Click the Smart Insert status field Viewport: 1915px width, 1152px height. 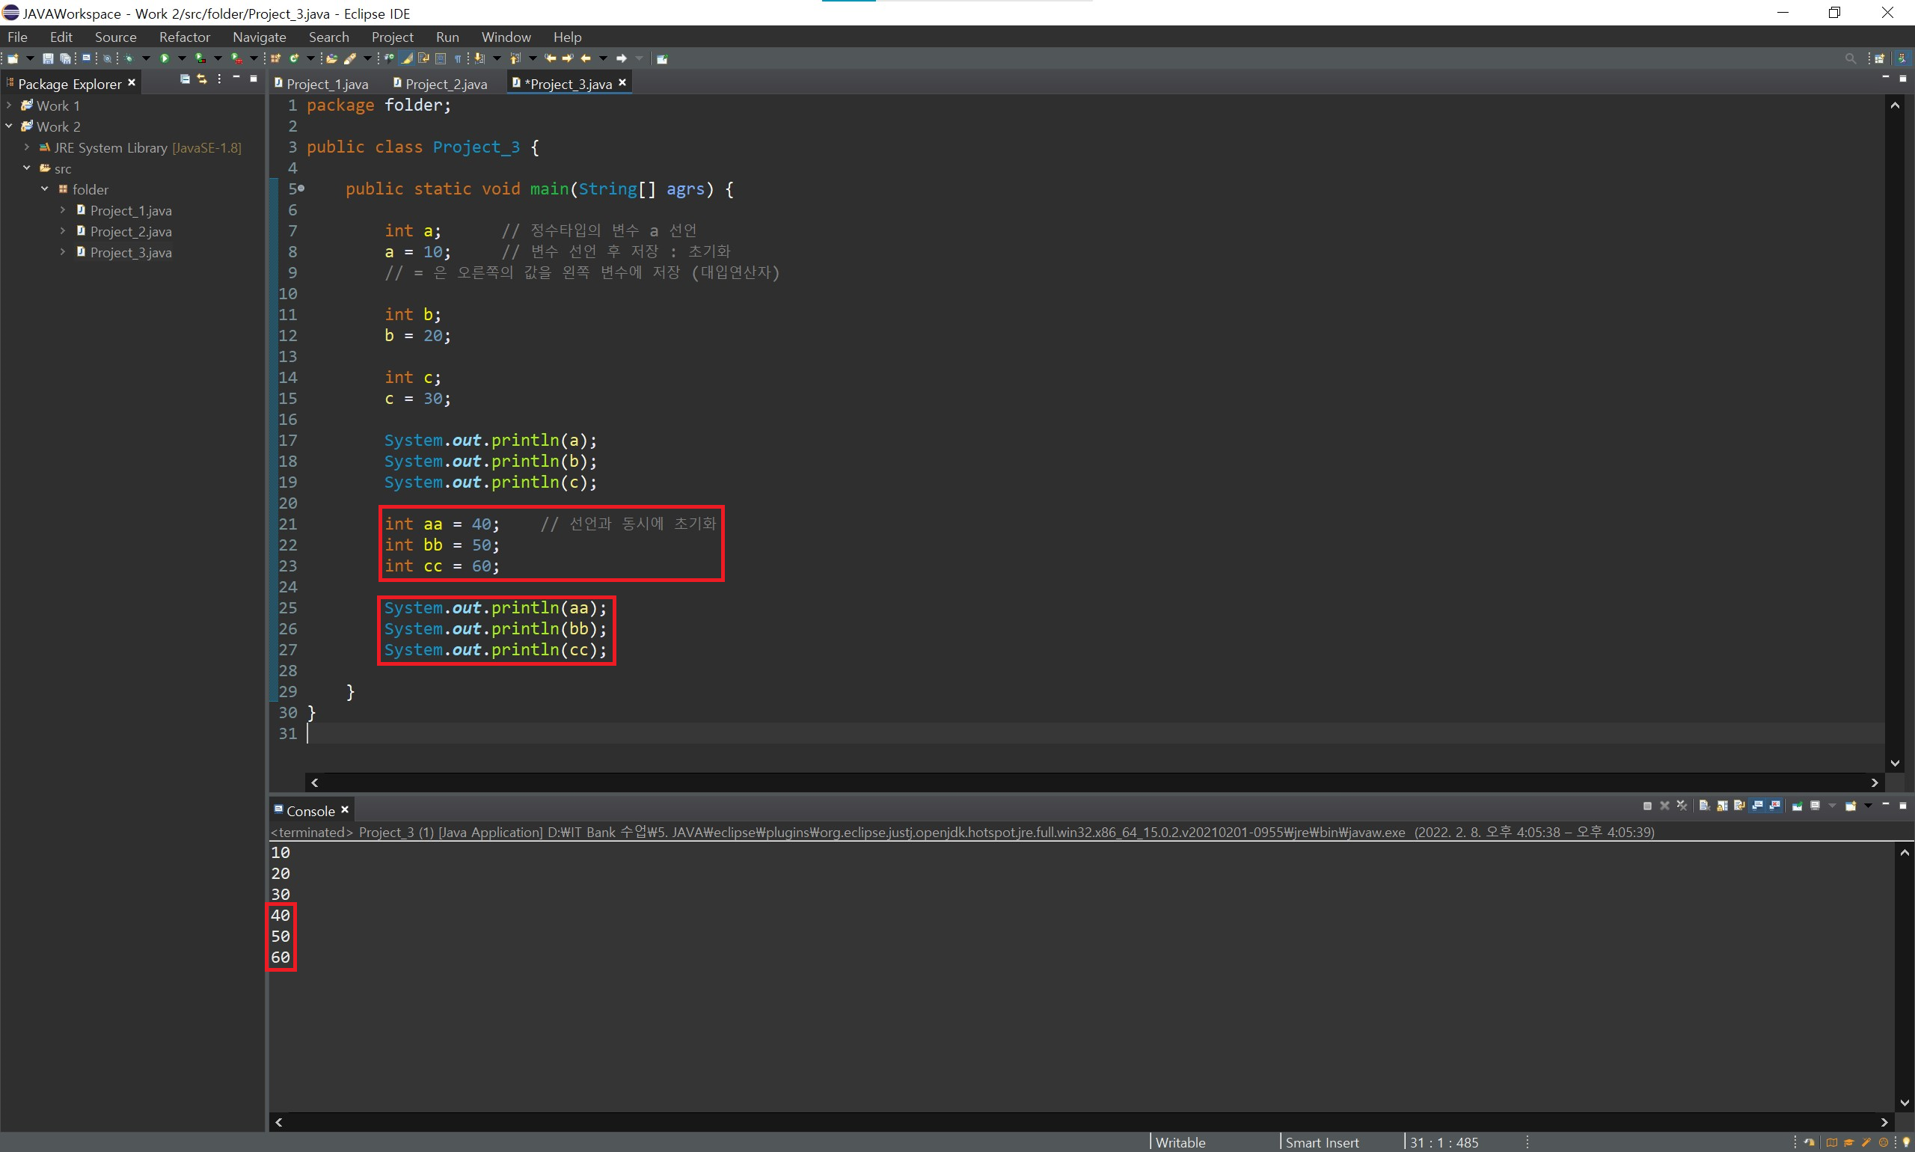(x=1322, y=1142)
